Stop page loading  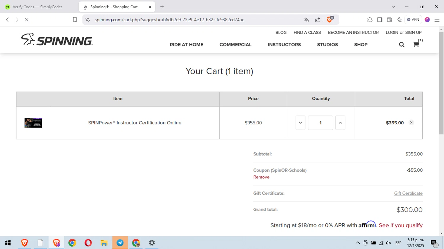coord(27,19)
